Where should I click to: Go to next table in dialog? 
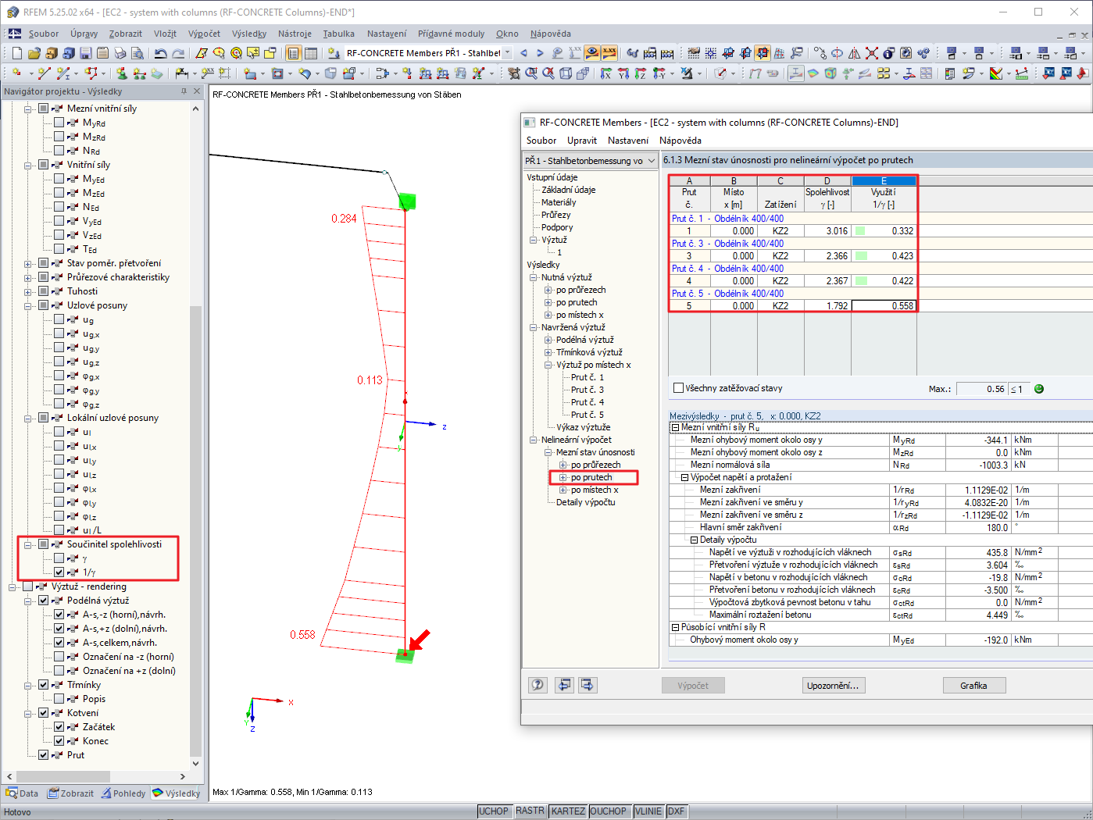pos(588,685)
